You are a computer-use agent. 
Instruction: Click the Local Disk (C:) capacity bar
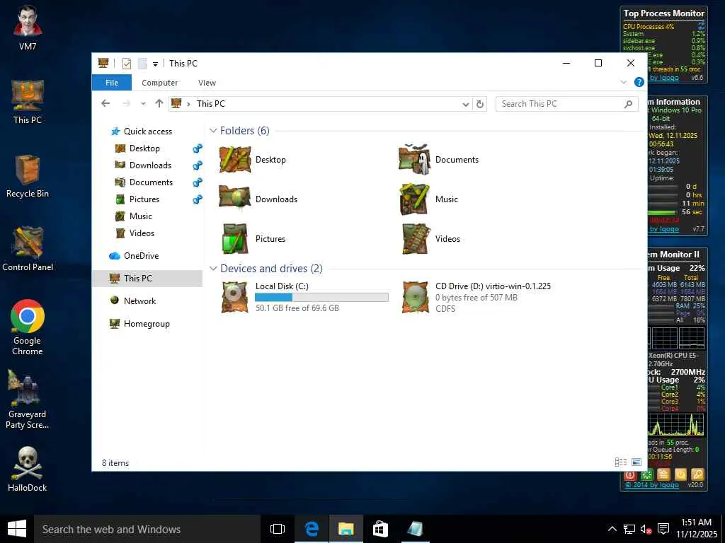tap(321, 298)
